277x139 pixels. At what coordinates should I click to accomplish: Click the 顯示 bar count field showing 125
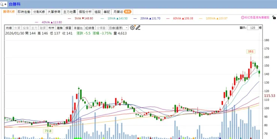coord(253,28)
